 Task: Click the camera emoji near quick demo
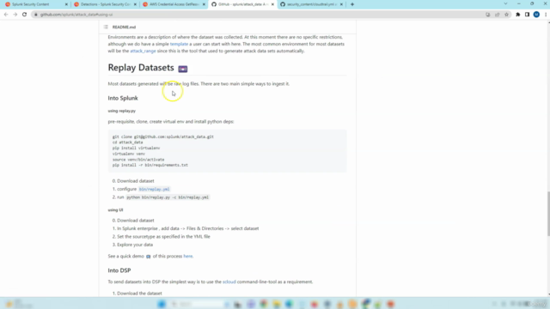pos(149,257)
